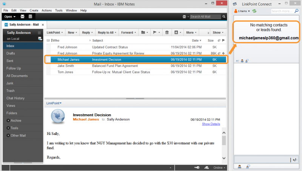
Task: Click the person icon in LinkPoint Connect footer
Action: (239, 166)
